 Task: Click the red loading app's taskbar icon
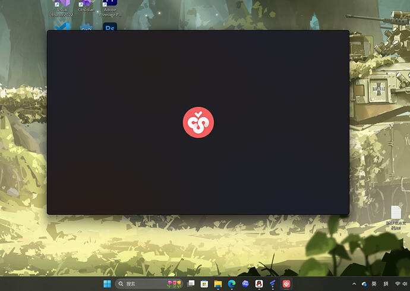pyautogui.click(x=286, y=284)
